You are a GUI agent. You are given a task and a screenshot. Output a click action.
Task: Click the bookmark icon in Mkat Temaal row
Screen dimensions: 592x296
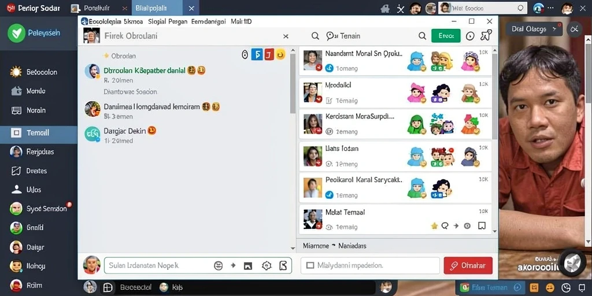(482, 226)
